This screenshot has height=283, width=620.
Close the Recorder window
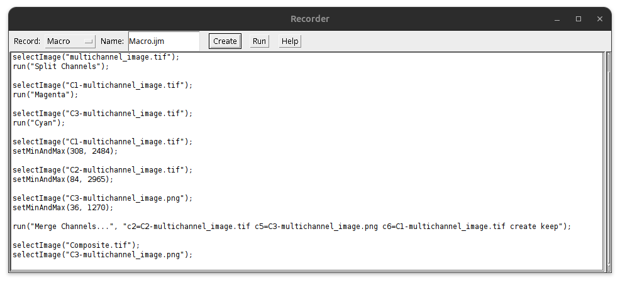tap(601, 19)
